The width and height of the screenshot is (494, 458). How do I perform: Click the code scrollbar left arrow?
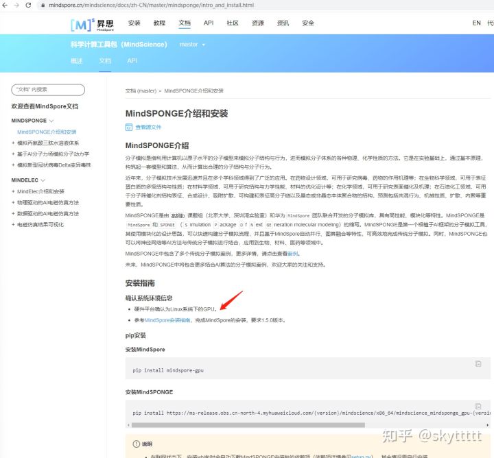click(x=128, y=425)
